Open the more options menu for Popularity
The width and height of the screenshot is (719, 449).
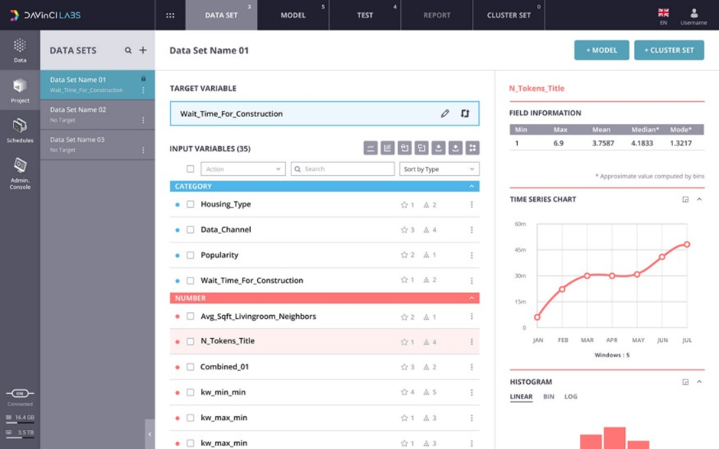coord(471,255)
